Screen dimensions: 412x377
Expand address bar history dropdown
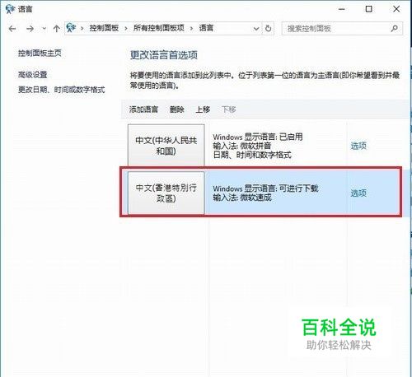(256, 29)
